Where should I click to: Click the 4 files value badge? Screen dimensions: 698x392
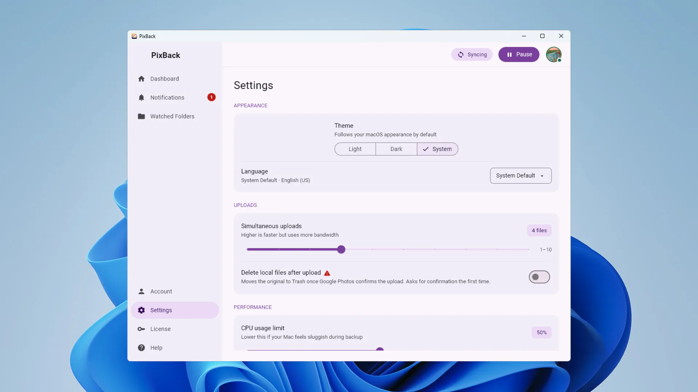539,230
